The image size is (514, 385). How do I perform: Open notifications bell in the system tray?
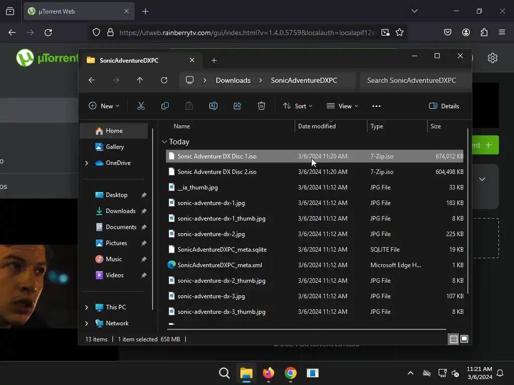tap(500, 373)
